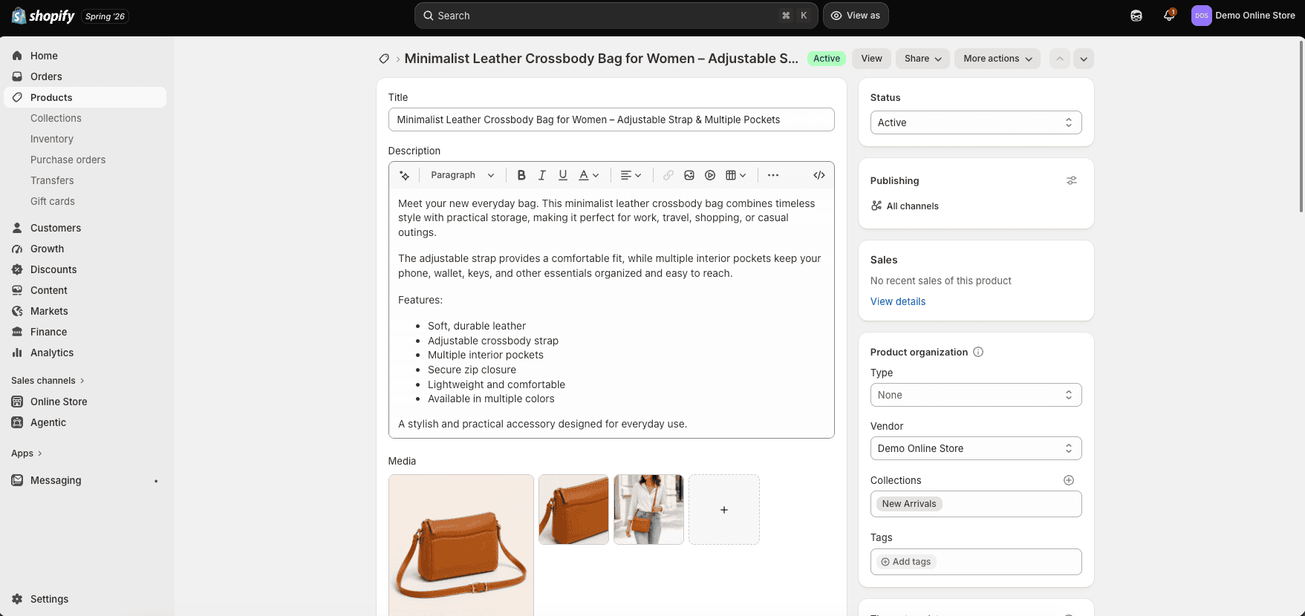Click the products tag breadcrumb icon
The height and width of the screenshot is (616, 1305).
[384, 59]
